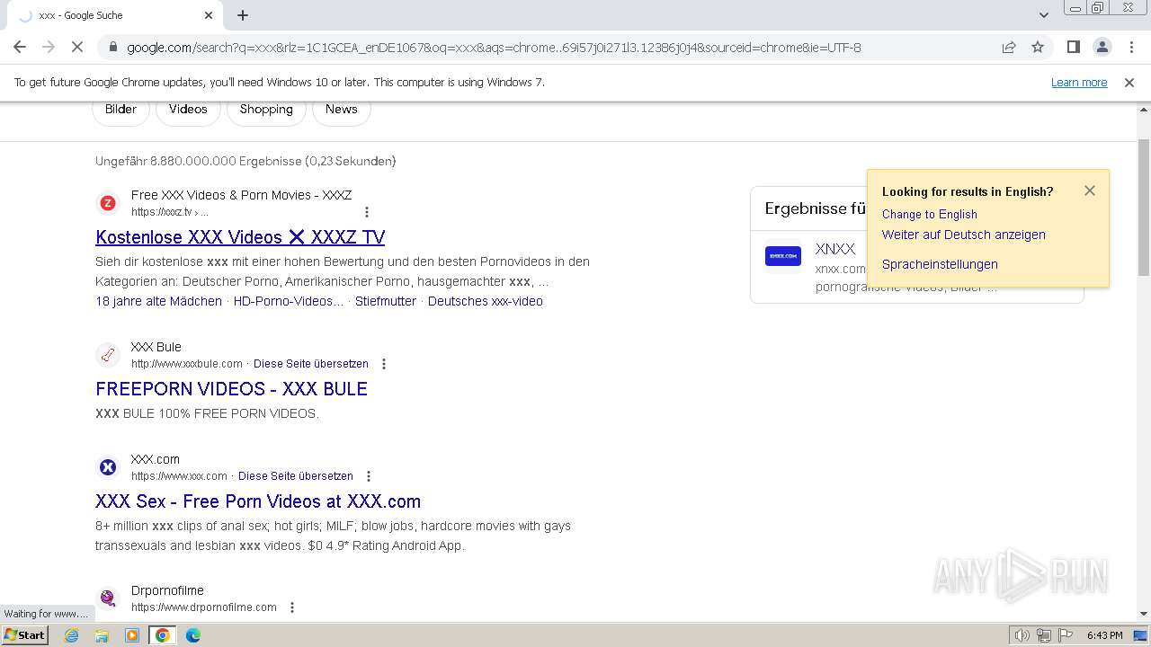Viewport: 1151px width, 647px height.
Task: Close the xxx - Google Suche tab
Action: (209, 15)
